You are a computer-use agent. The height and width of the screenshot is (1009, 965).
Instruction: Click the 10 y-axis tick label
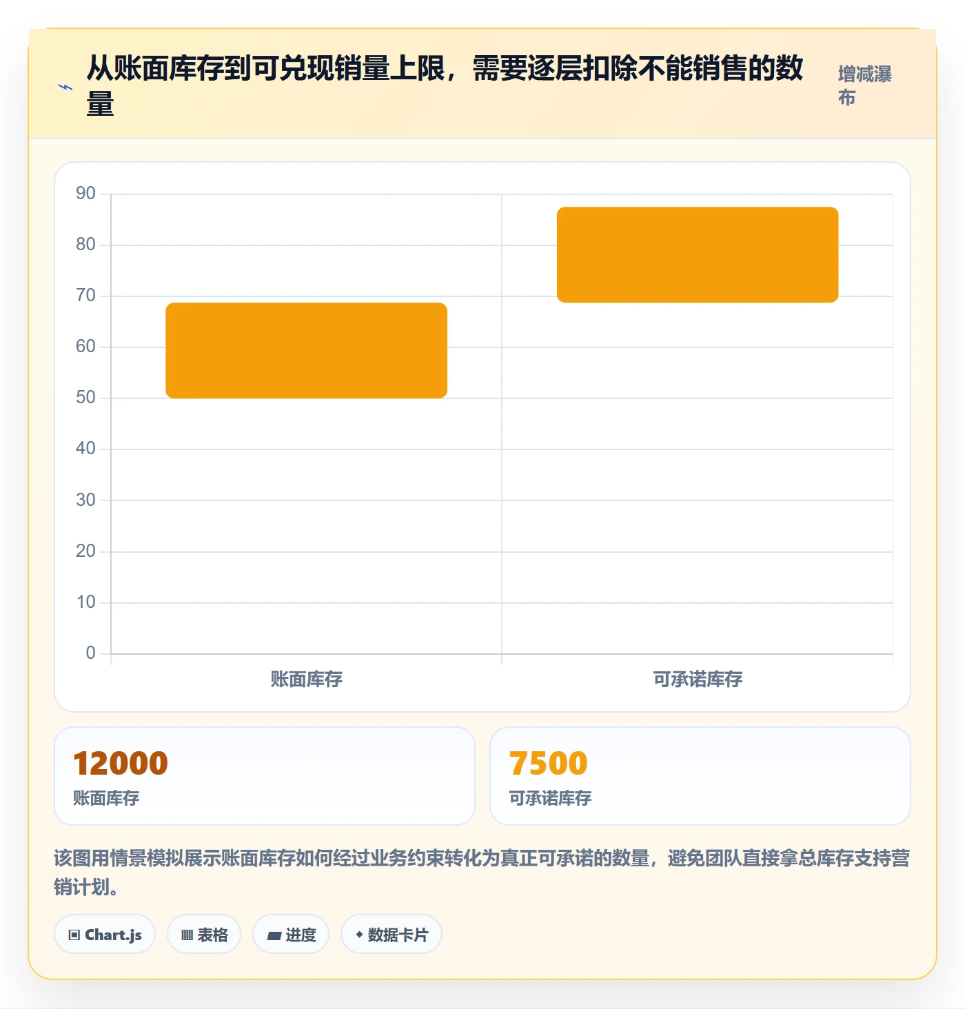pyautogui.click(x=85, y=602)
